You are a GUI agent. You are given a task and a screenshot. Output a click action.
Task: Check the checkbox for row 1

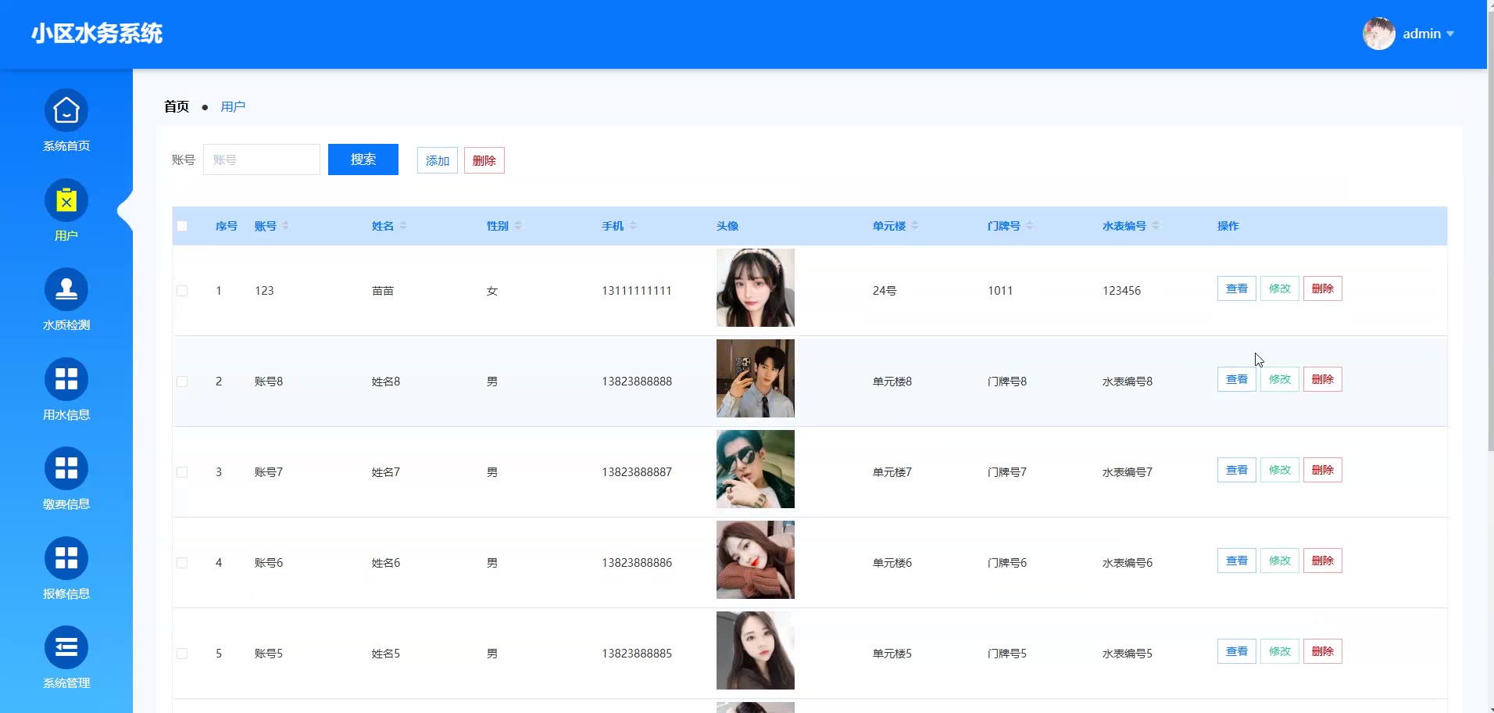[182, 291]
